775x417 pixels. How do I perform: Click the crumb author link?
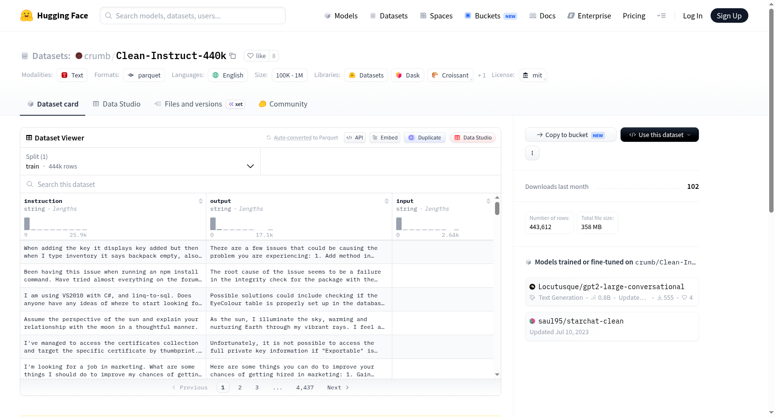click(x=97, y=56)
